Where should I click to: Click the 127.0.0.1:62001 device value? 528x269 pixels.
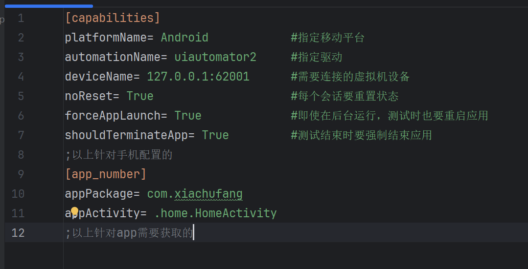click(198, 77)
